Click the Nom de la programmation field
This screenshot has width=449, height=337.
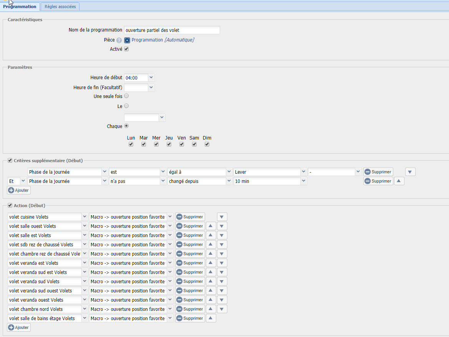point(172,30)
